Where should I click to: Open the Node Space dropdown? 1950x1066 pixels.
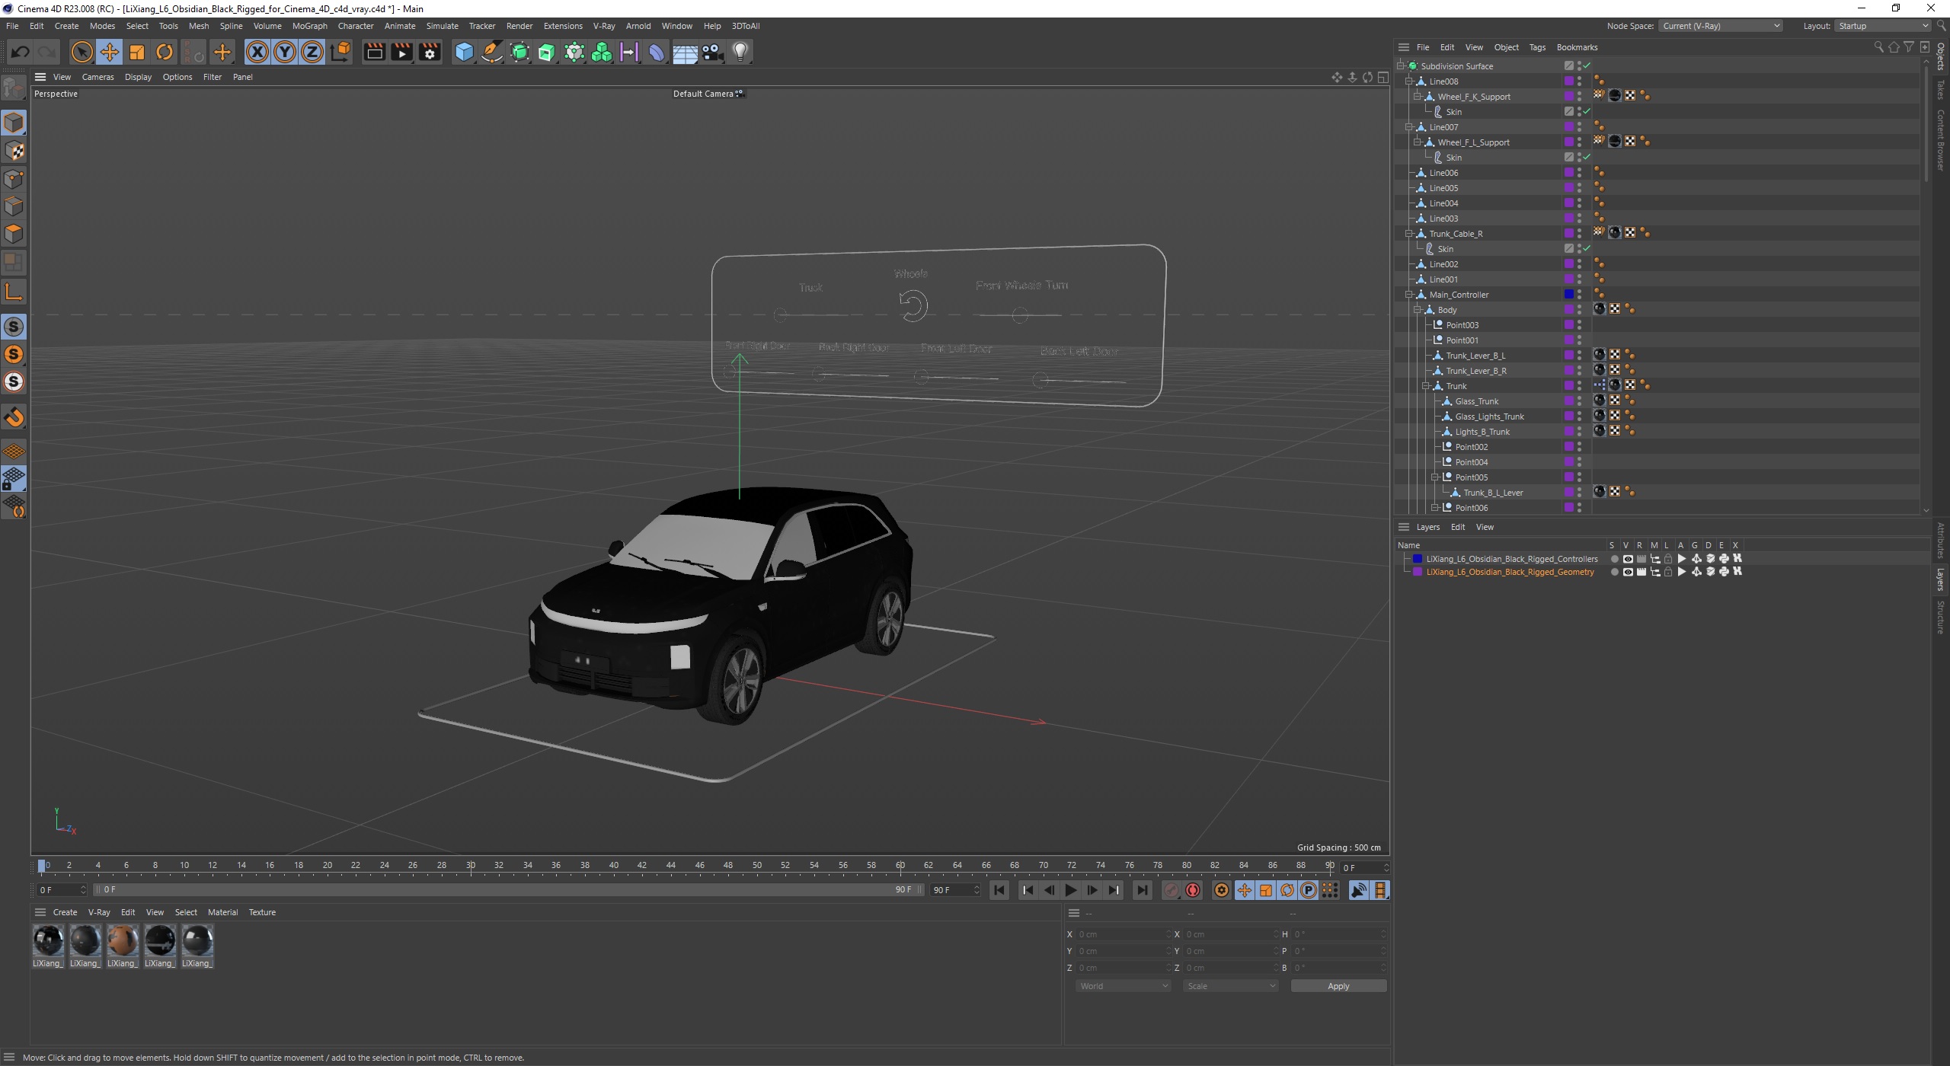tap(1721, 26)
